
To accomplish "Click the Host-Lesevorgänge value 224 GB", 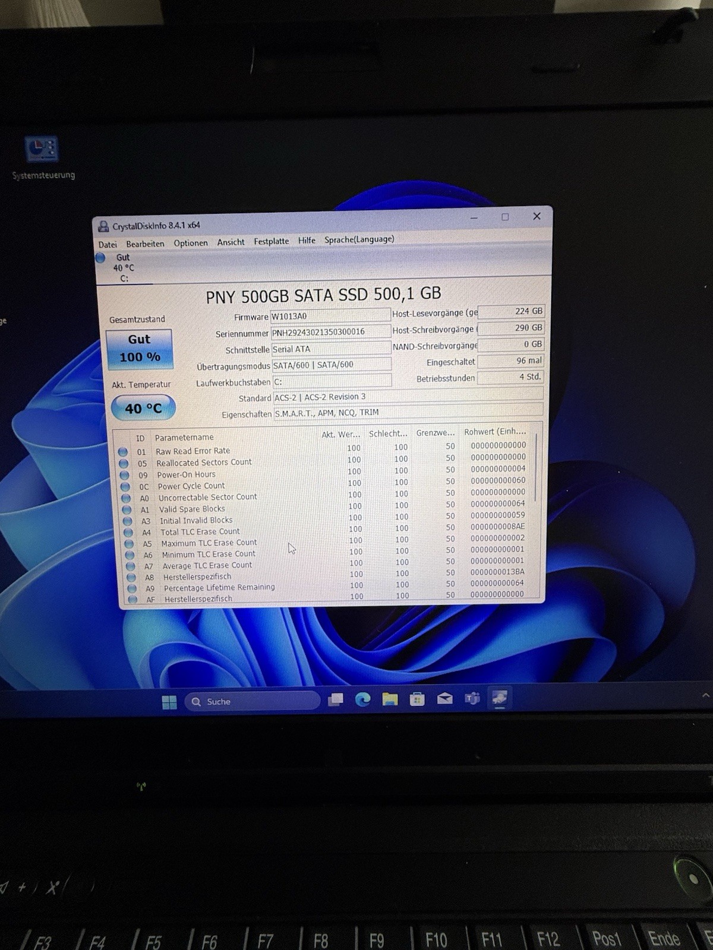I will click(x=511, y=311).
